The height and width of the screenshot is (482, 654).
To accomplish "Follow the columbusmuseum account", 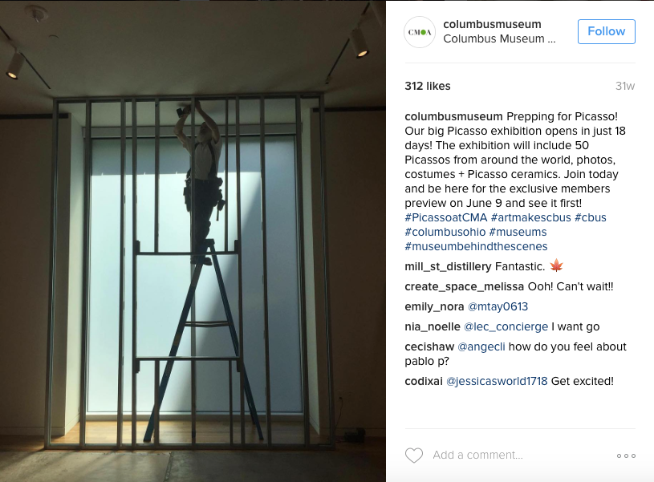I will point(606,31).
